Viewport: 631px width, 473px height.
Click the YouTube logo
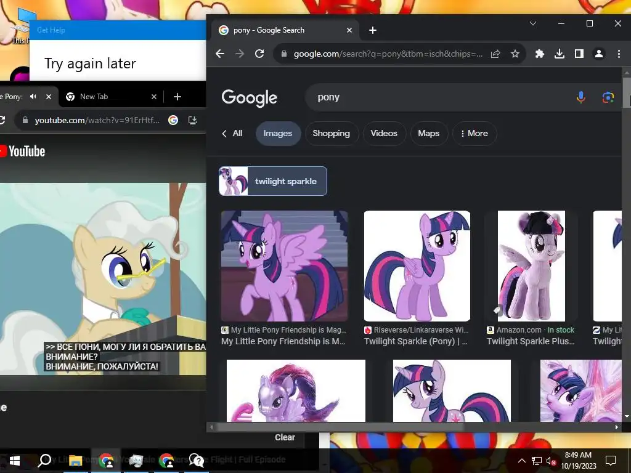[22, 152]
